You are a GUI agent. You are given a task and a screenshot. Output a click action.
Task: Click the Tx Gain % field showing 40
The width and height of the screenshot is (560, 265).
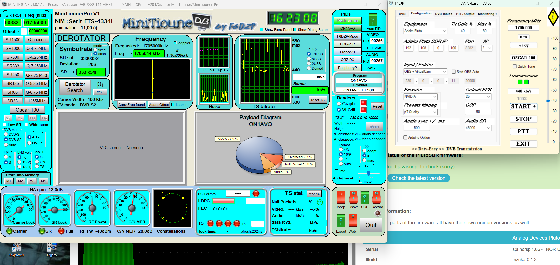point(462,31)
